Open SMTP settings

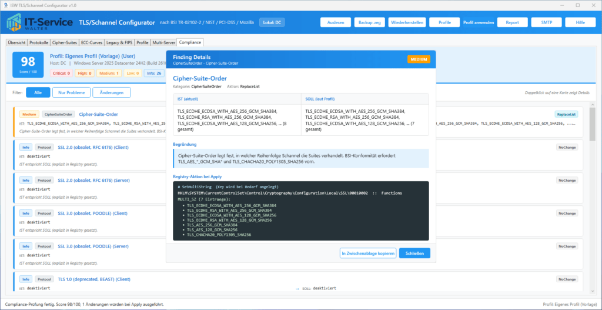point(546,22)
